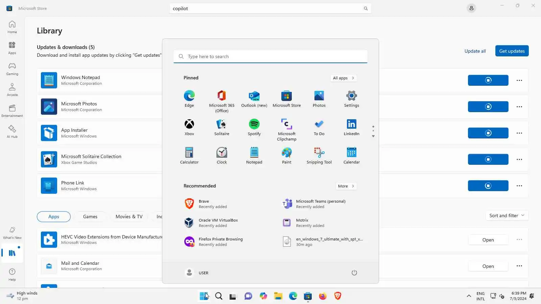
Task: Show hidden system tray icons
Action: [x=469, y=296]
